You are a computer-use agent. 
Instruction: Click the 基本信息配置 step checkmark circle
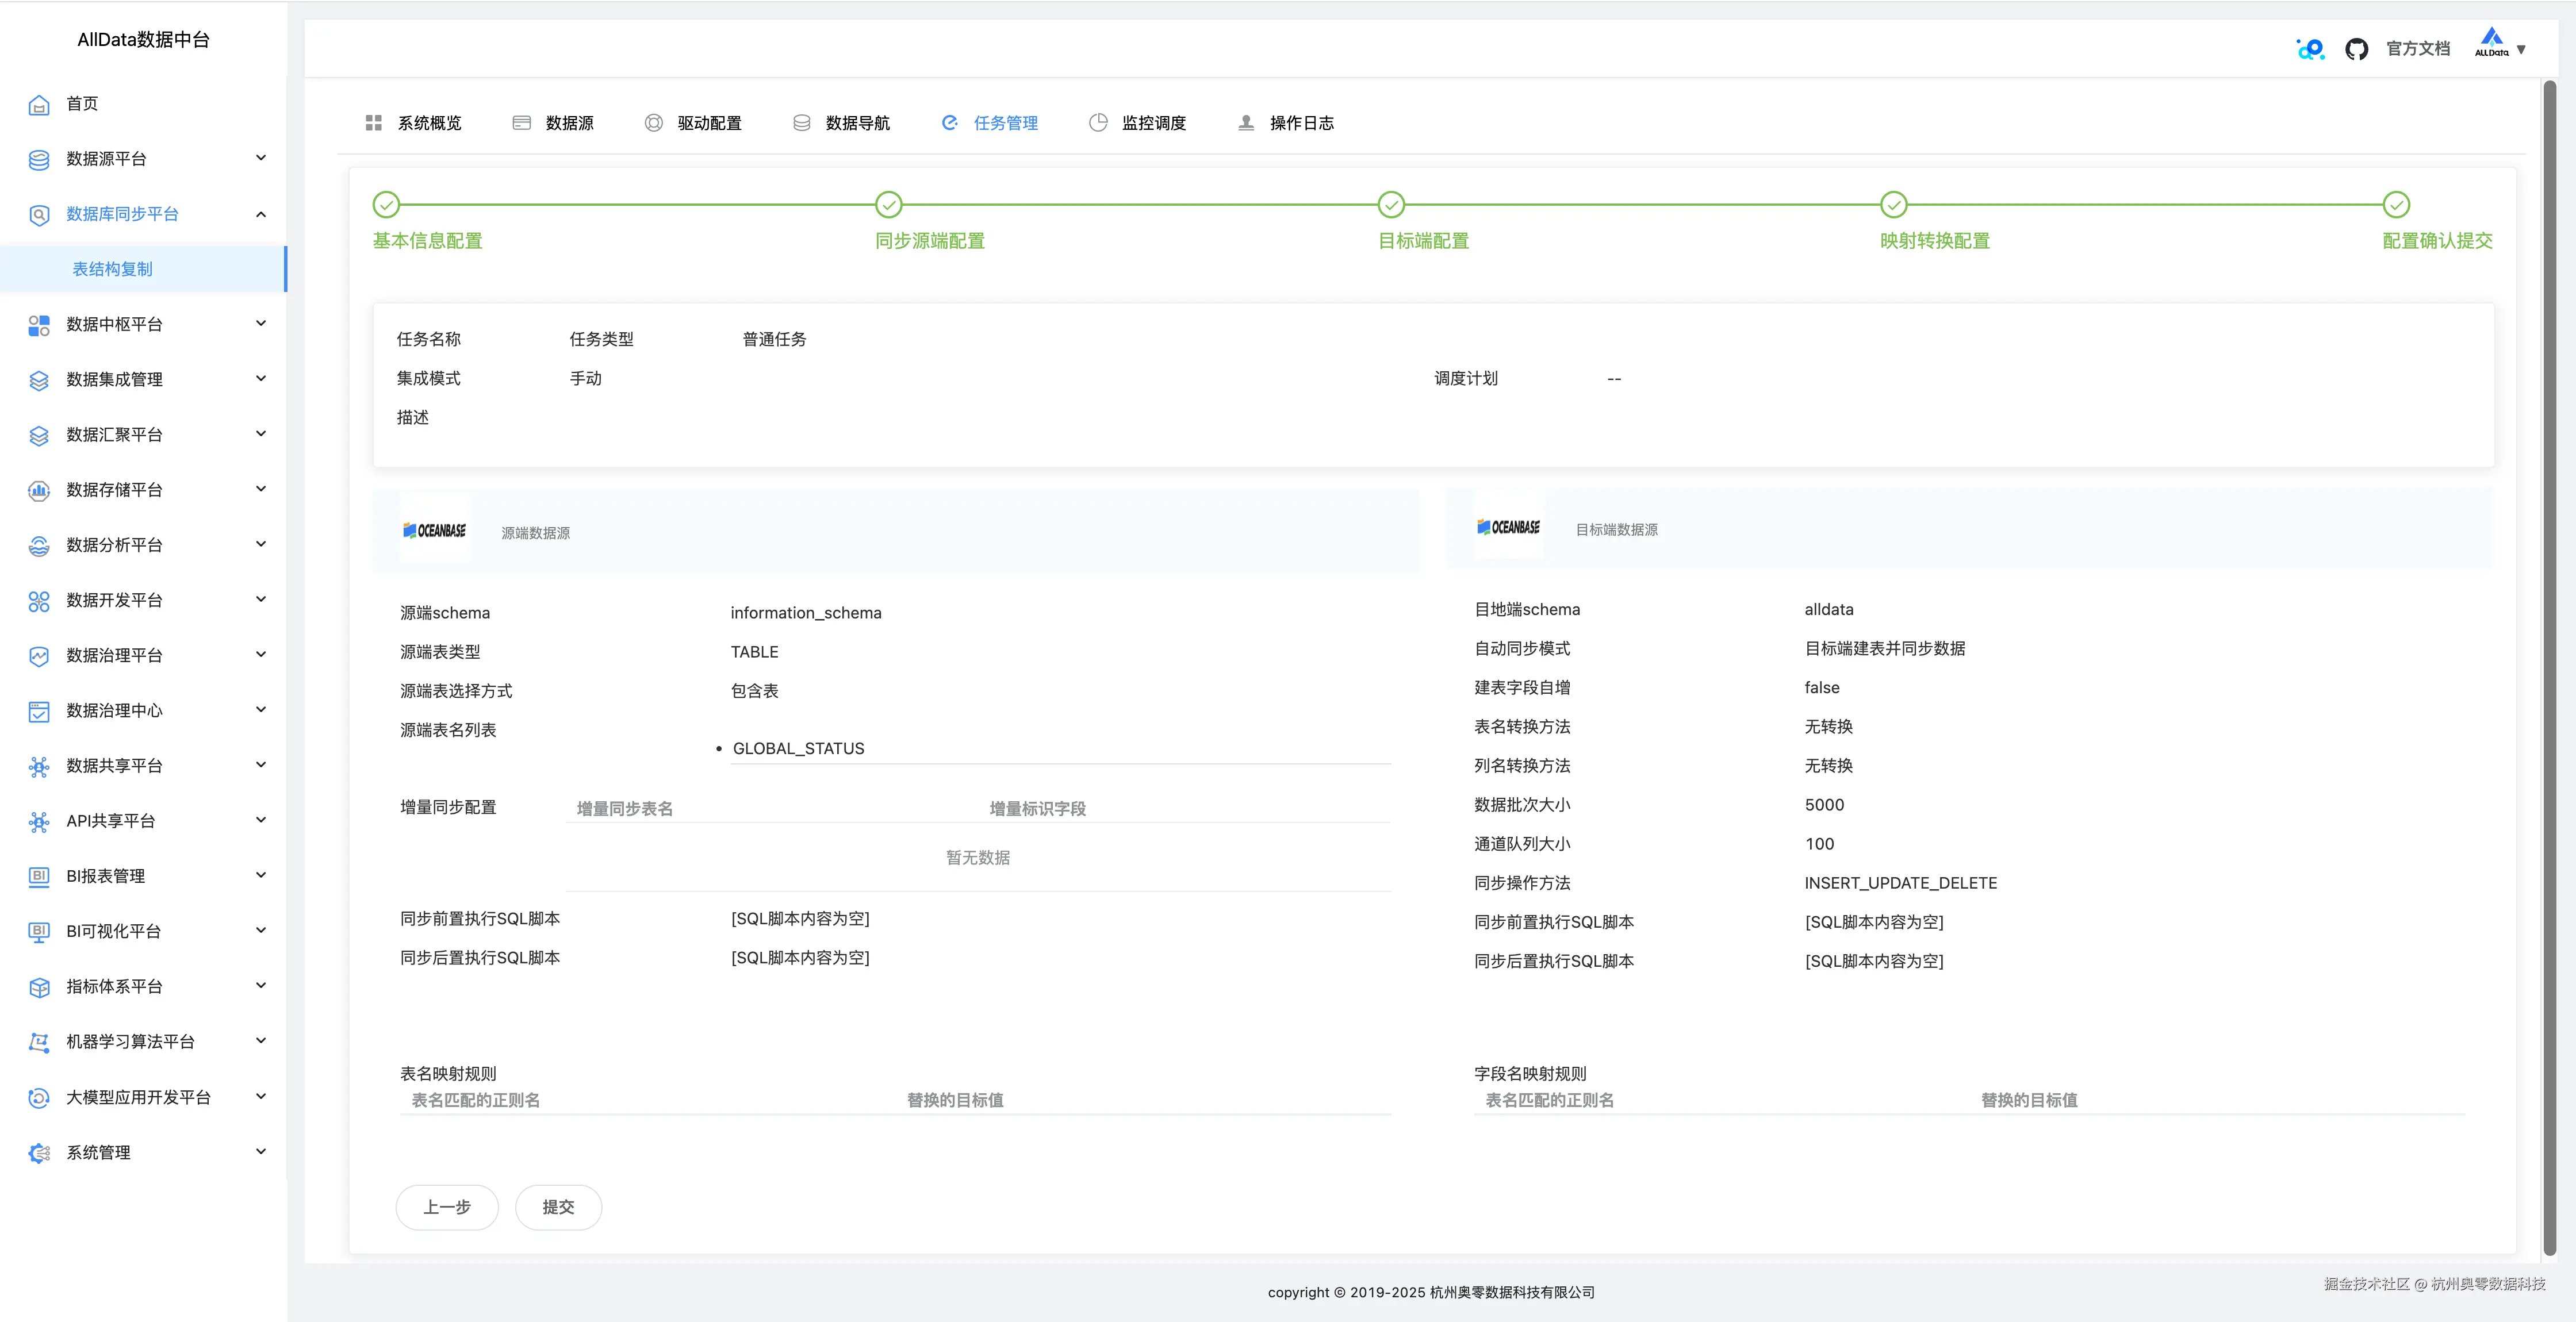point(386,205)
